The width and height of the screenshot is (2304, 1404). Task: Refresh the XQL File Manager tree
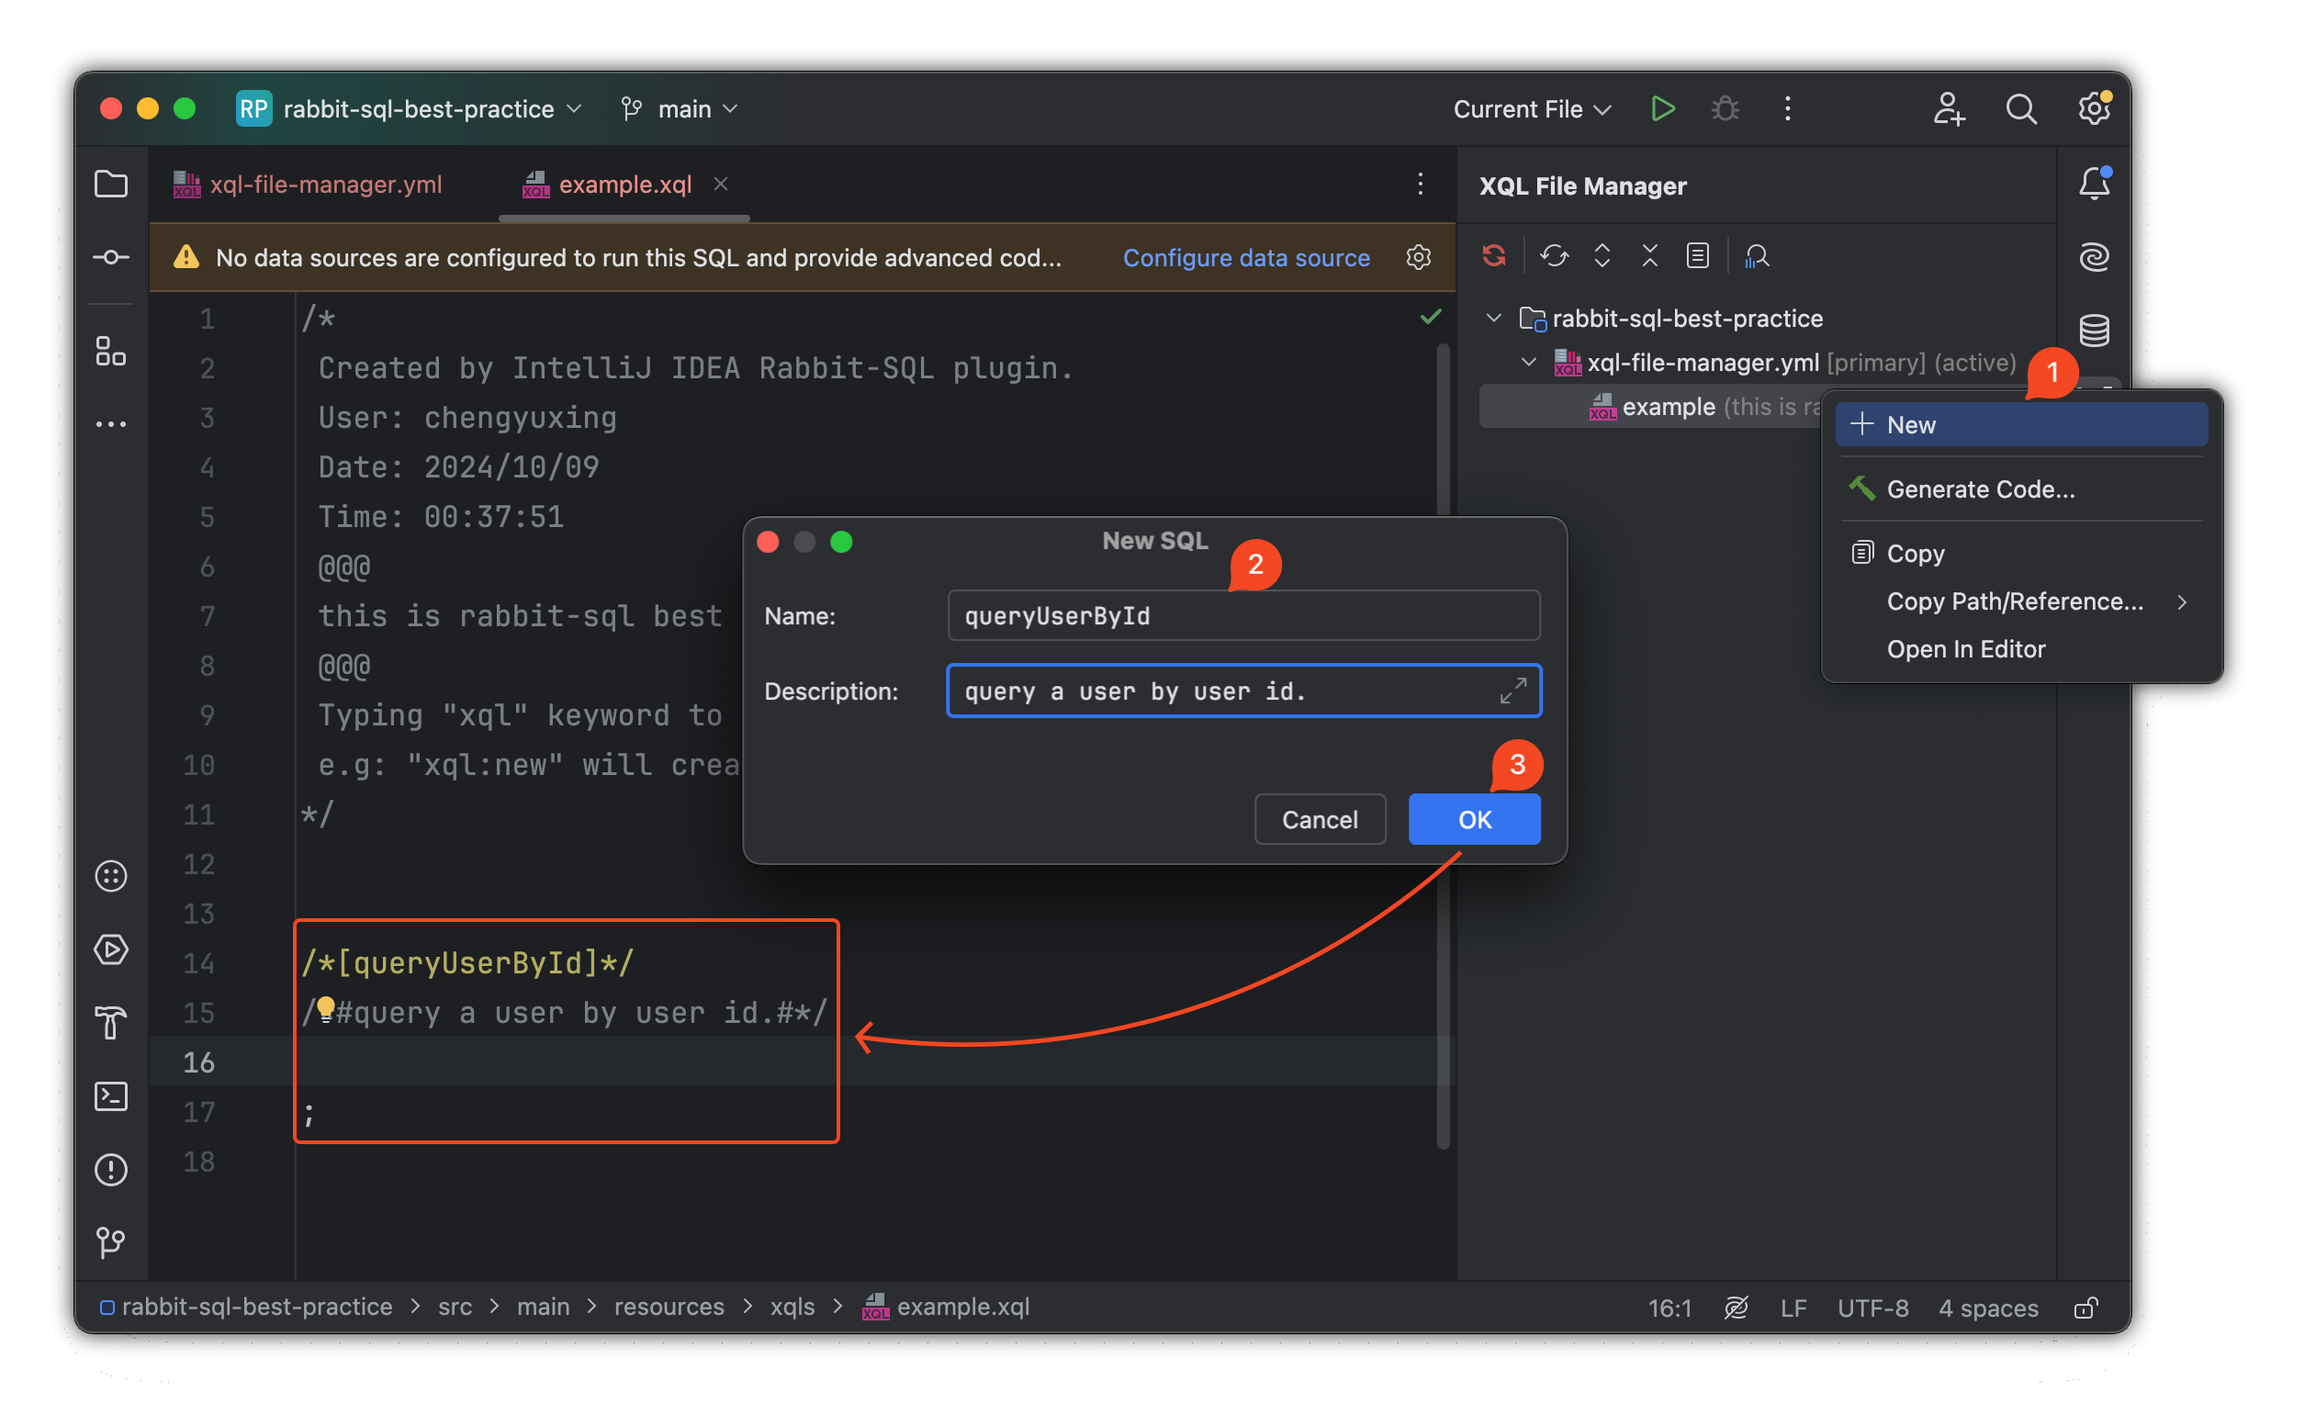(x=1555, y=255)
